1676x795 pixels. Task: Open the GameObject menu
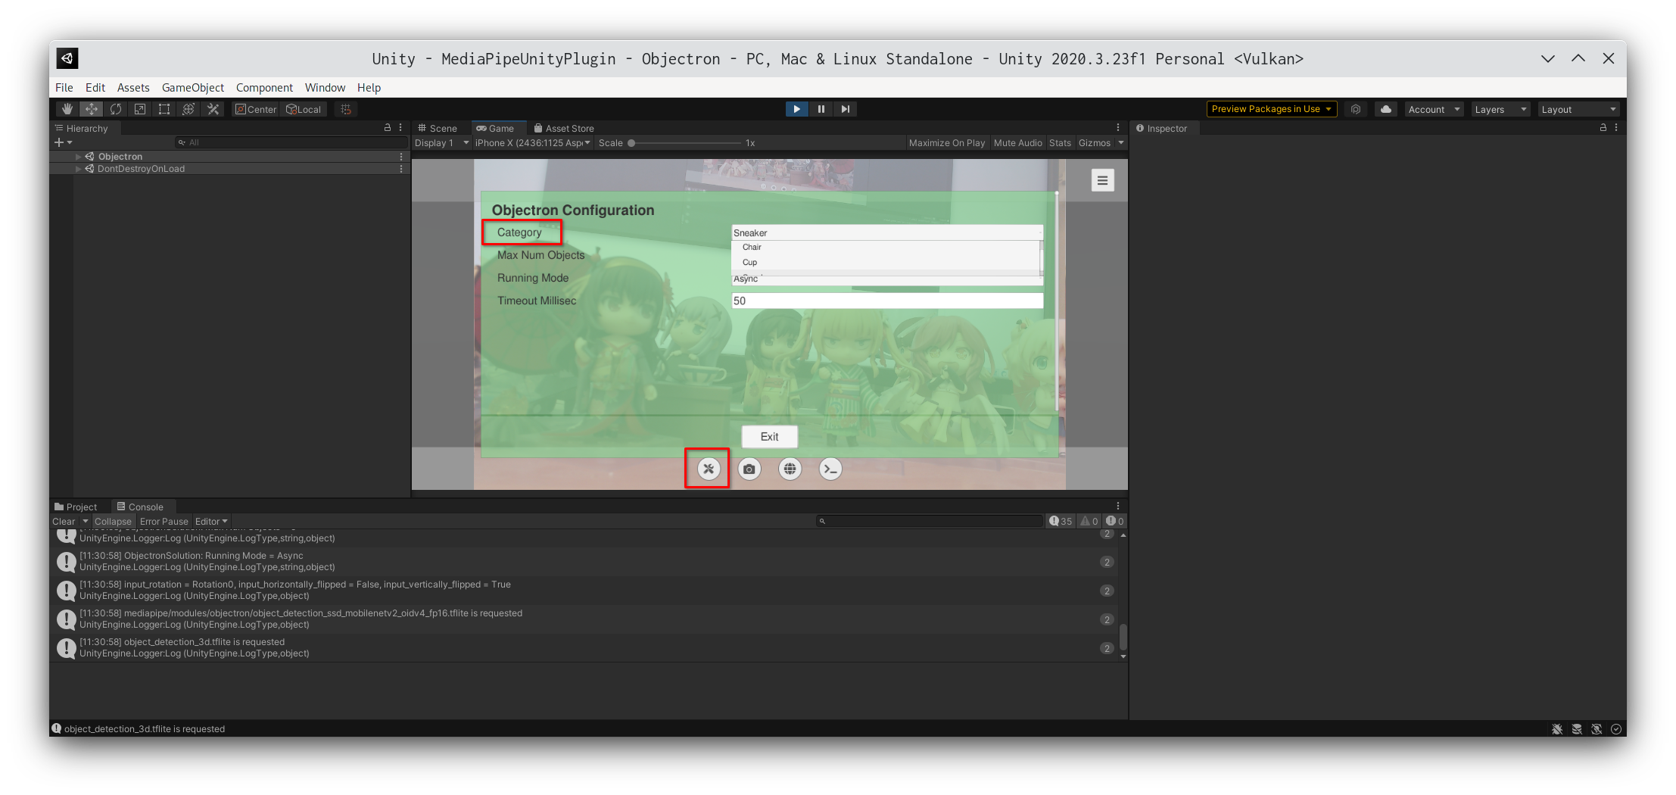pos(192,87)
